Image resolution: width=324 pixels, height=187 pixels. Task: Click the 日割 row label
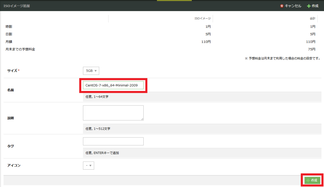9,34
